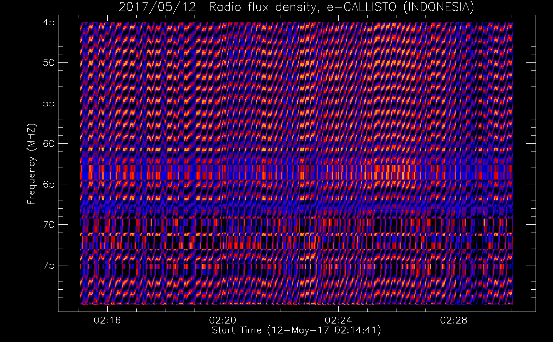Click the 02:28 time tick label
Viewport: 553px width, 342px height.
click(x=454, y=321)
